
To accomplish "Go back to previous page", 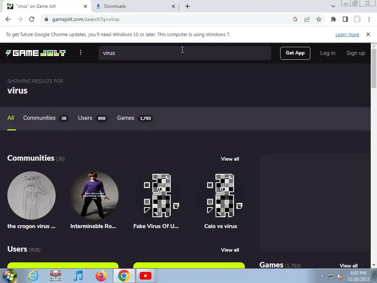I will (8, 19).
